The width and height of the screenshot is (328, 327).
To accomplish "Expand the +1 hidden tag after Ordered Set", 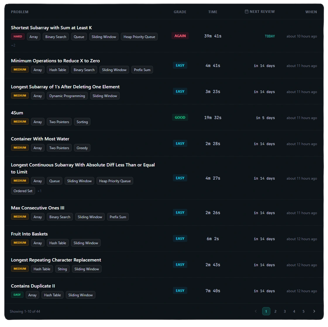I will (x=39, y=191).
